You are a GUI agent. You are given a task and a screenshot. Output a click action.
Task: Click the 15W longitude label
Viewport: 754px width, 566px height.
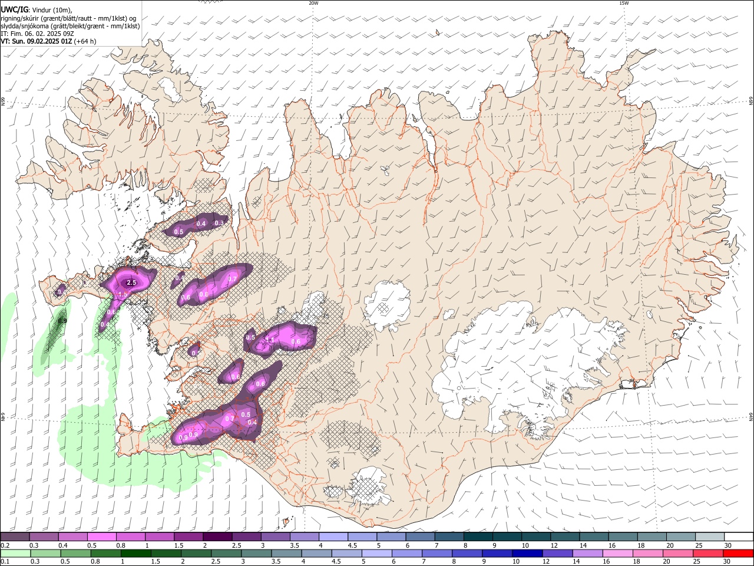click(624, 3)
